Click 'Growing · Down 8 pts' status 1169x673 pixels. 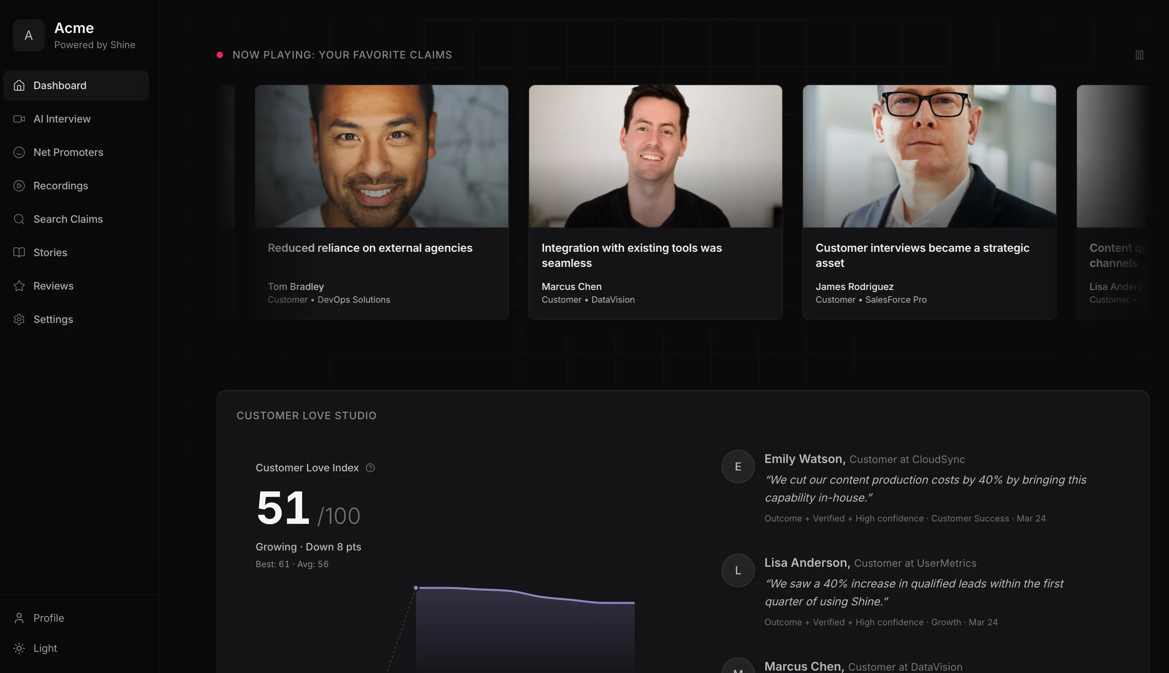(309, 547)
